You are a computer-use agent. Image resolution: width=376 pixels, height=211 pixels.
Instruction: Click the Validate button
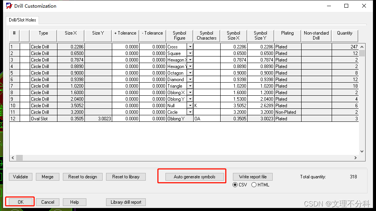[x=20, y=177]
